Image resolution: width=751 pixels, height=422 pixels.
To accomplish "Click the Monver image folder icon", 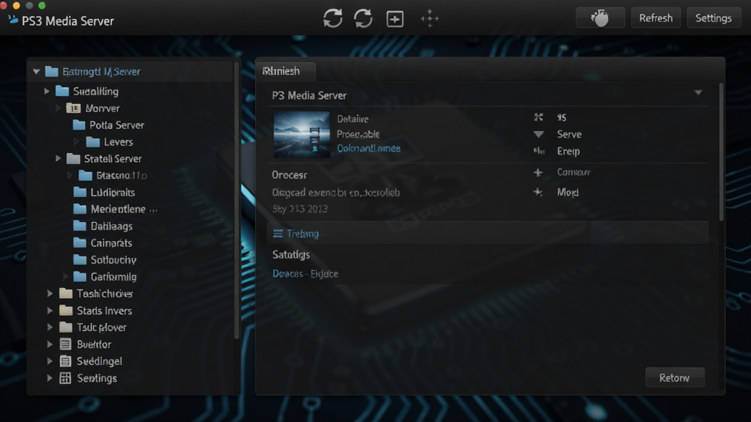I will pyautogui.click(x=73, y=108).
